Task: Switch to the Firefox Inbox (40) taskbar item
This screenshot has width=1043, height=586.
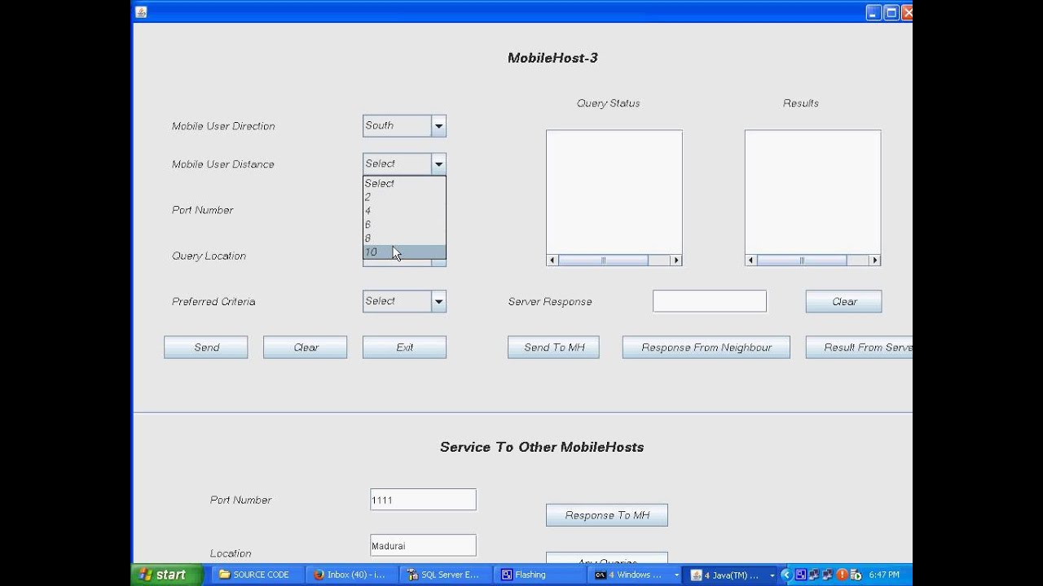Action: tap(350, 575)
